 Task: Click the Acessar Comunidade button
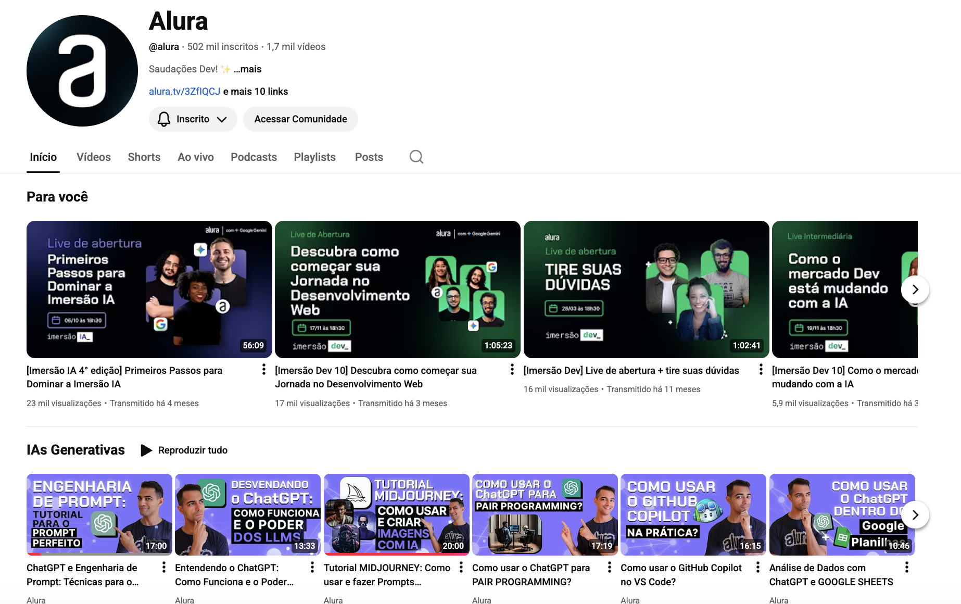tap(300, 119)
